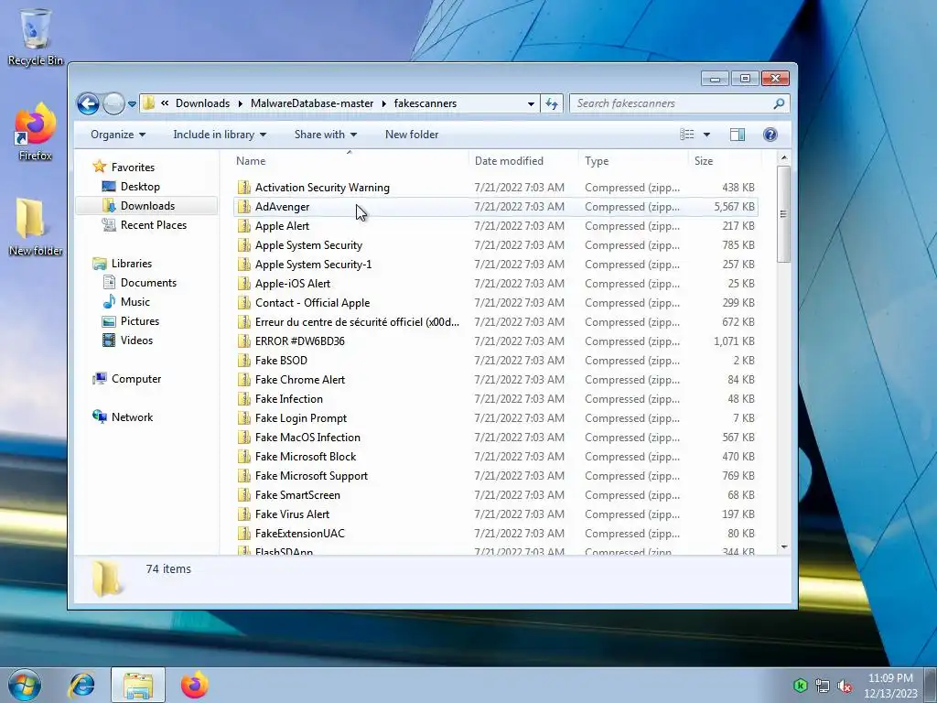Open the Videos library
Screen dimensions: 937x703
[x=136, y=341]
